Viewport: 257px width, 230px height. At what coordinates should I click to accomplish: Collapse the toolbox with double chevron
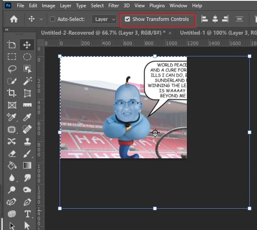[7, 29]
